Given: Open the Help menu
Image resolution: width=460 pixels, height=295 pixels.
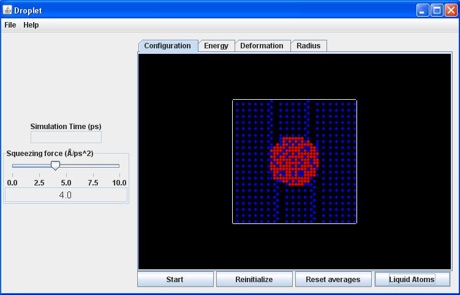Looking at the screenshot, I should 31,25.
